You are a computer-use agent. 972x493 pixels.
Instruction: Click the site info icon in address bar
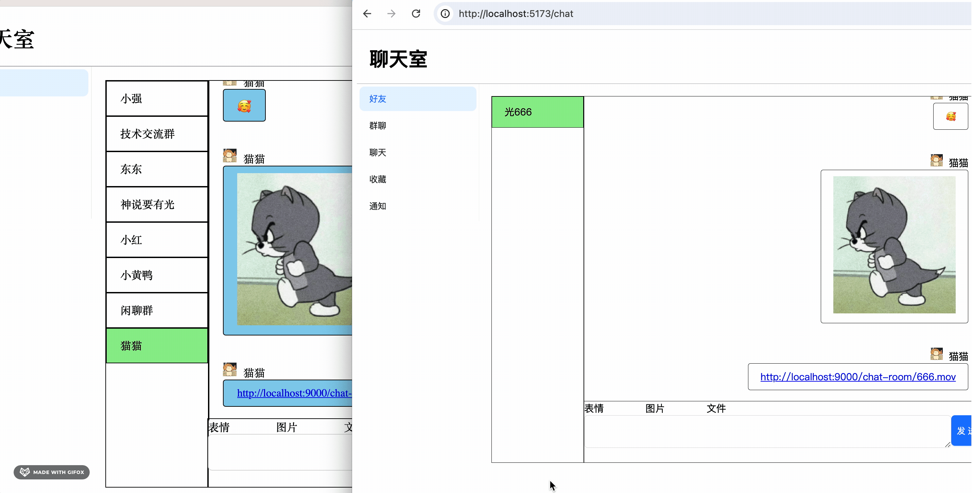[x=445, y=14]
